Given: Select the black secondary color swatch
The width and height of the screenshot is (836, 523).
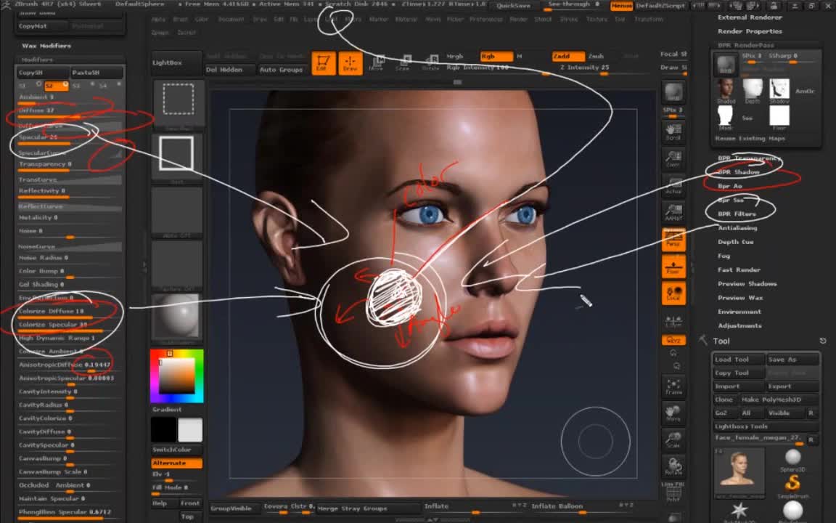Looking at the screenshot, I should 164,429.
